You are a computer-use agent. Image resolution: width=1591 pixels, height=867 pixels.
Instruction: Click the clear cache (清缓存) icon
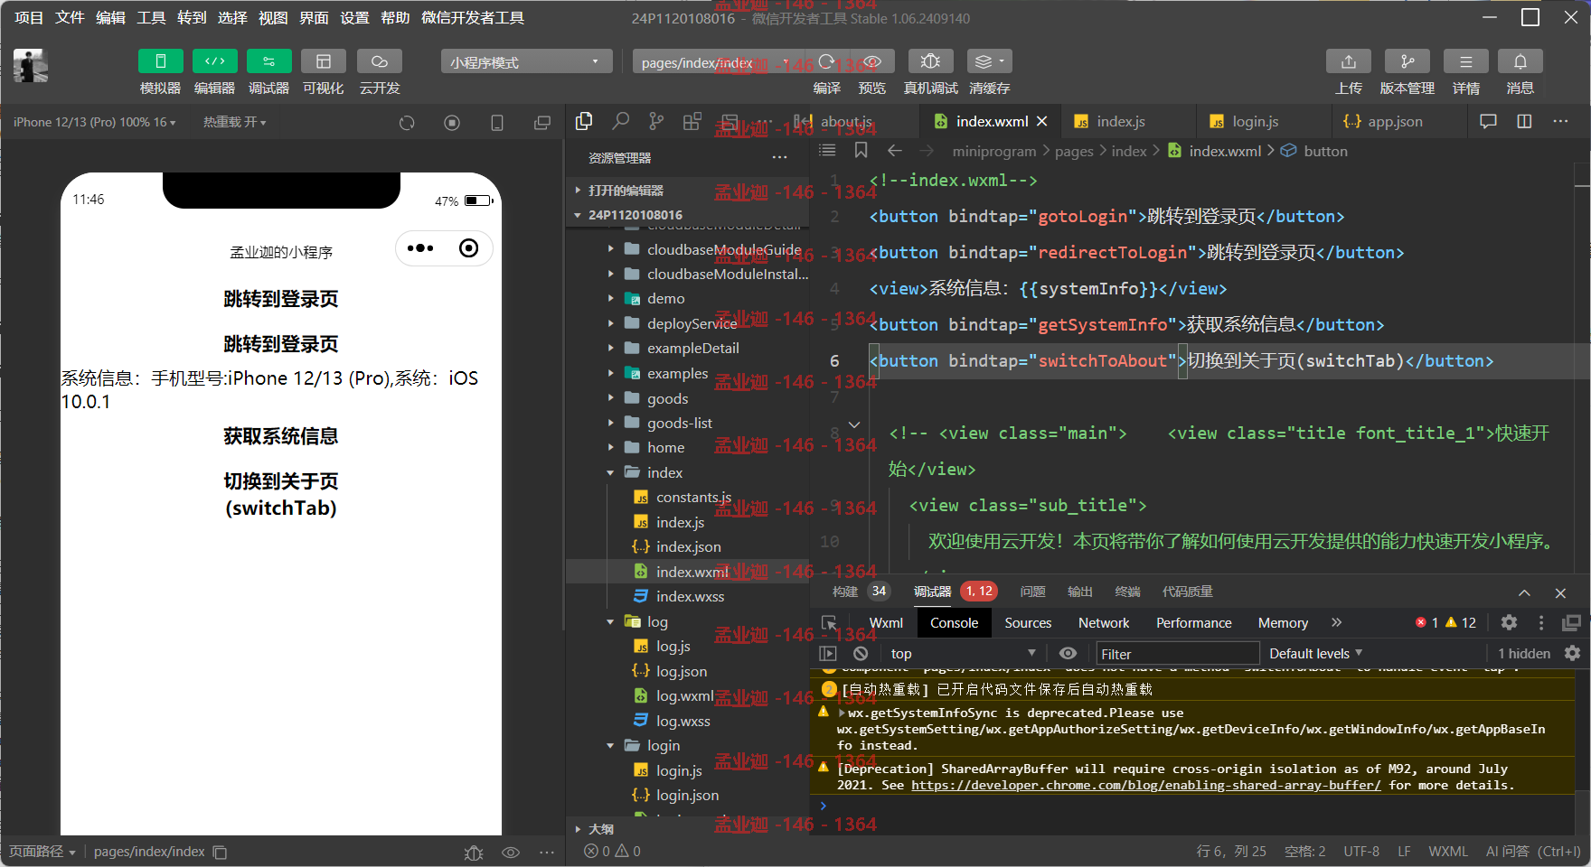(989, 61)
